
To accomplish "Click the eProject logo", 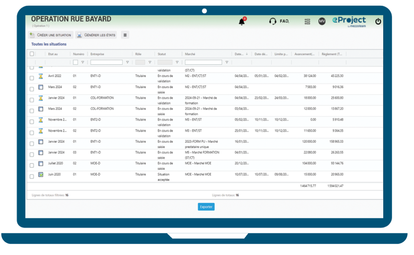I will [349, 21].
